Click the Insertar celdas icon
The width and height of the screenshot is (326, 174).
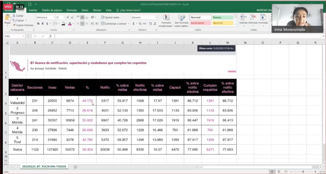pos(243,19)
